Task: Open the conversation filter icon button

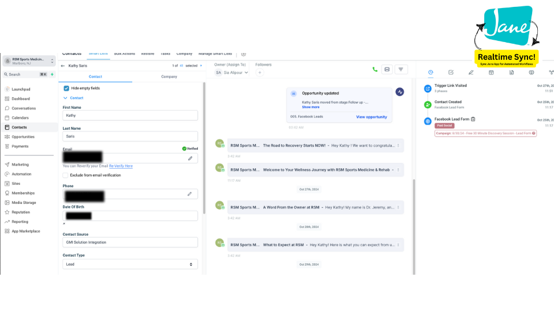Action: click(400, 70)
